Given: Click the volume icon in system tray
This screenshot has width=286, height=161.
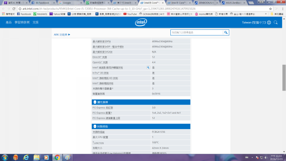Looking at the screenshot, I should click(x=266, y=157).
